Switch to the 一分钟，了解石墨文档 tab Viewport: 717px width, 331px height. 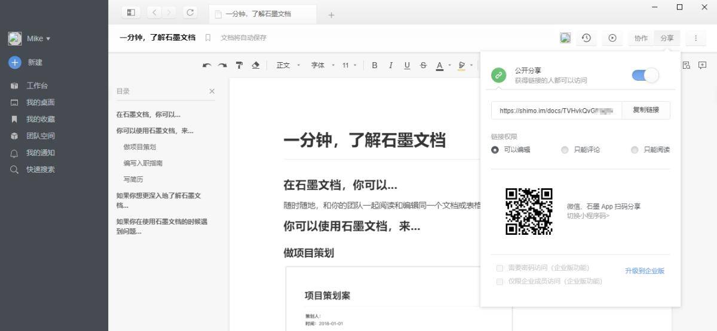(x=263, y=14)
